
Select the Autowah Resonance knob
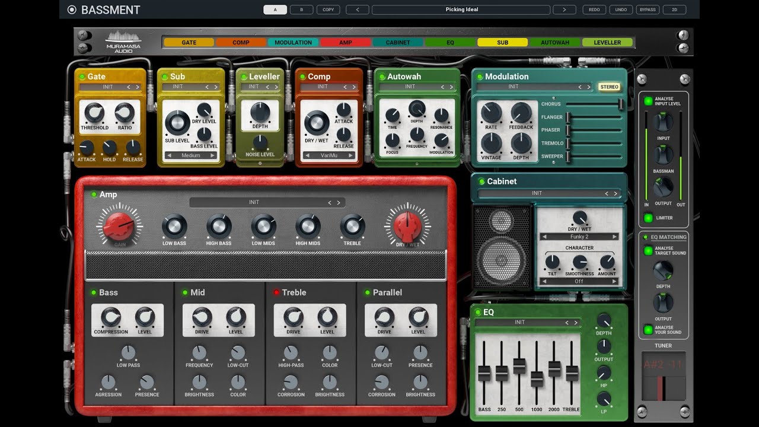[441, 116]
